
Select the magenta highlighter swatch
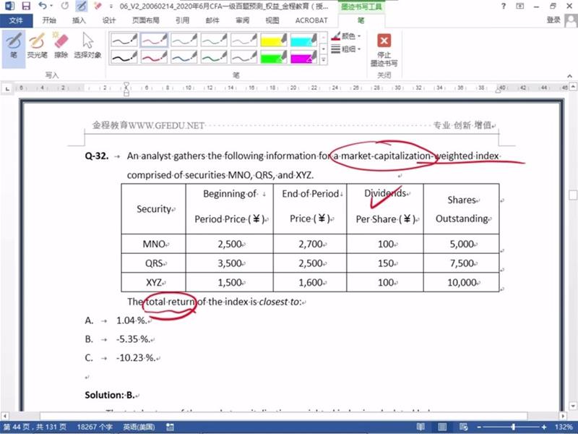(303, 57)
